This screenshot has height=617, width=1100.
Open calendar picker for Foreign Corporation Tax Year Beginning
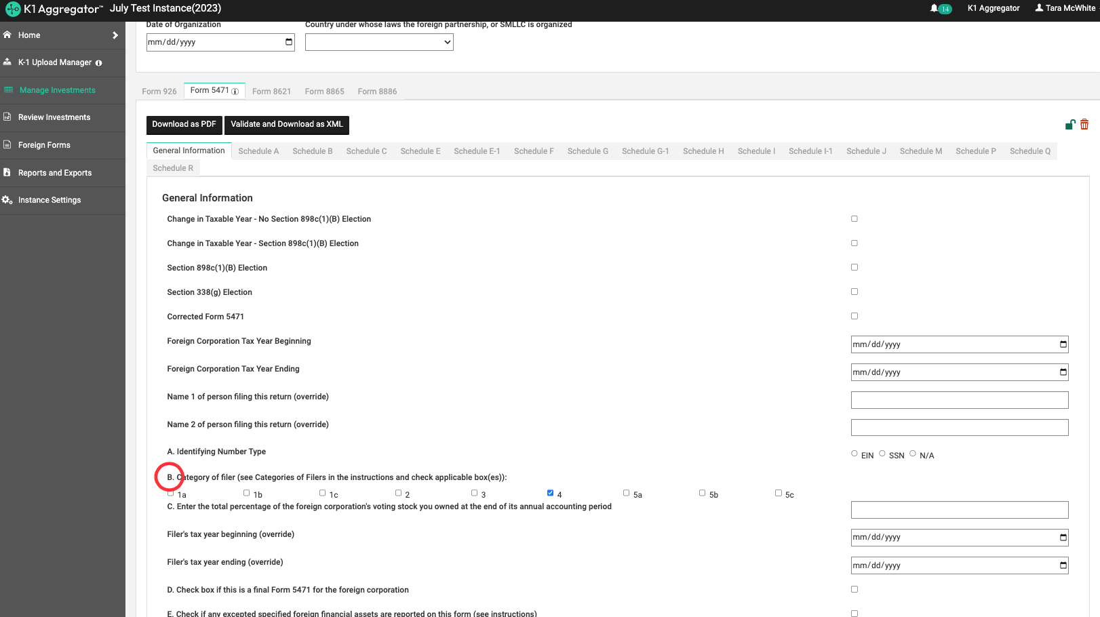tap(1063, 344)
